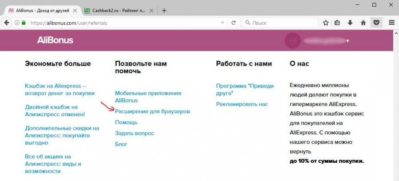Screen dimensions: 399x181
Task: Open the Firefox hamburger menu
Action: [x=391, y=23]
